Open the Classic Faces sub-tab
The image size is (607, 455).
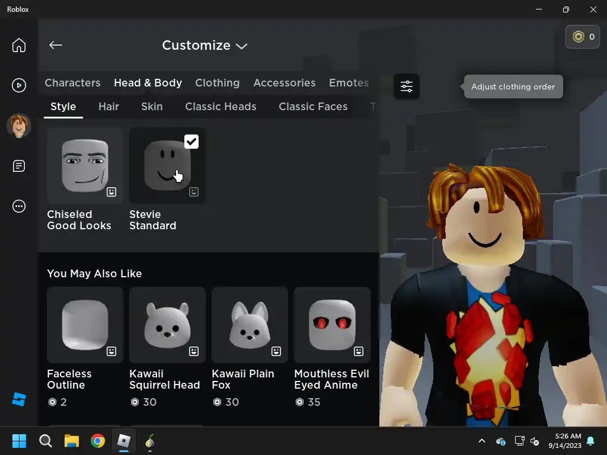coord(313,107)
